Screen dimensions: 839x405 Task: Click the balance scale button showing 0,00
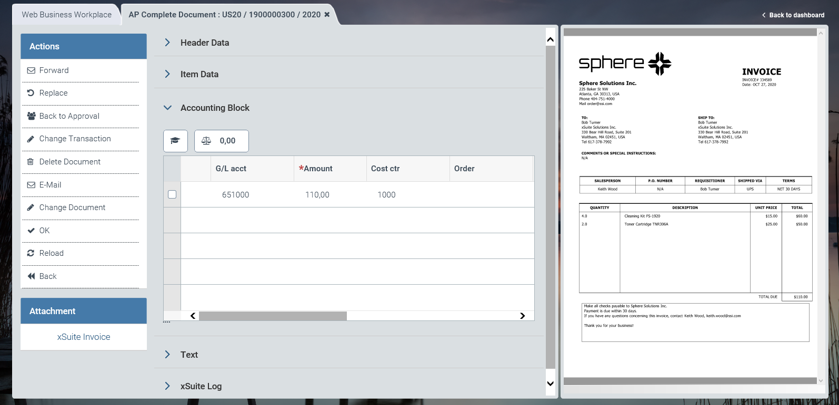pos(221,141)
